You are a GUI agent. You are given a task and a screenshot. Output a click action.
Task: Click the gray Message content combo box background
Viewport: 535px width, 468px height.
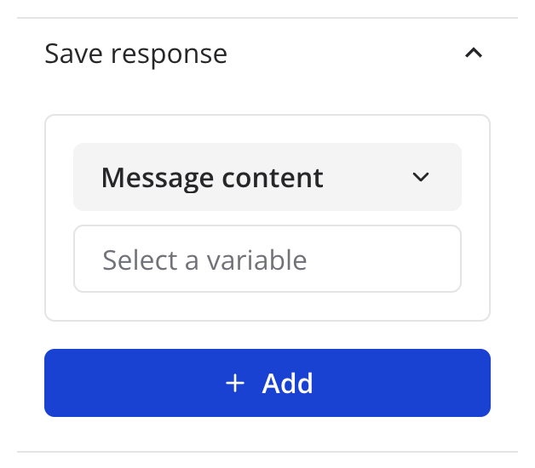pos(366,177)
